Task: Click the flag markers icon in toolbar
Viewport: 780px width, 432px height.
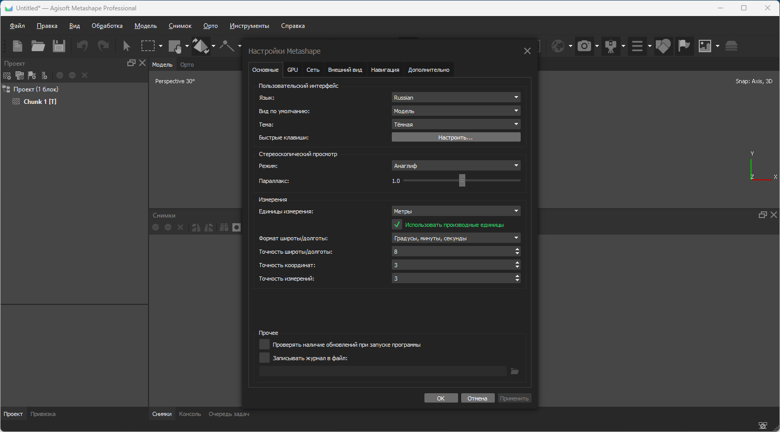Action: 684,46
